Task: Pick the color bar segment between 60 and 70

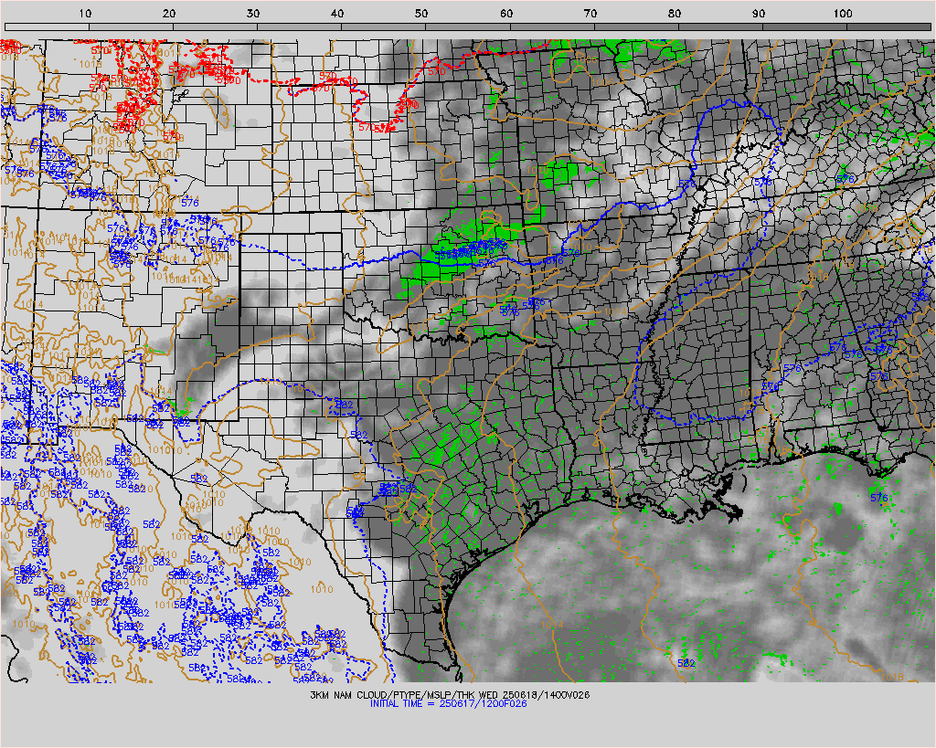Action: pos(551,26)
